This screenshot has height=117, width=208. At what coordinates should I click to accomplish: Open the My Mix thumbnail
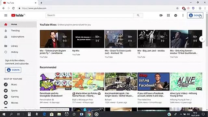[88, 39]
